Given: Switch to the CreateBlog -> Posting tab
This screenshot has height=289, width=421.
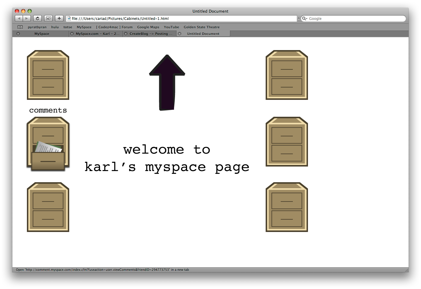Looking at the screenshot, I should tap(151, 34).
